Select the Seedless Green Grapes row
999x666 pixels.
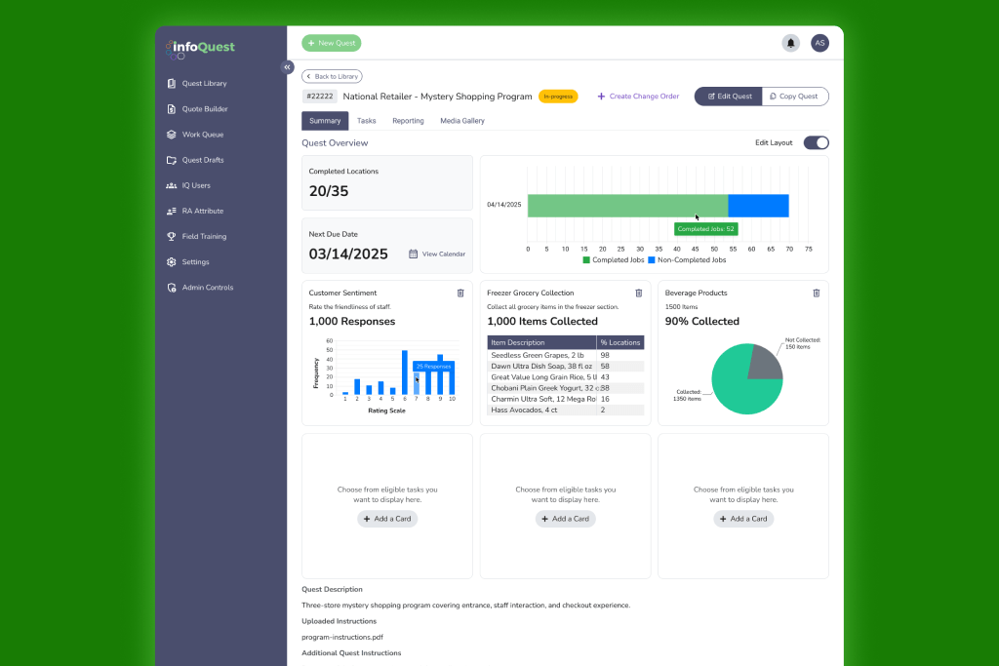[566, 355]
